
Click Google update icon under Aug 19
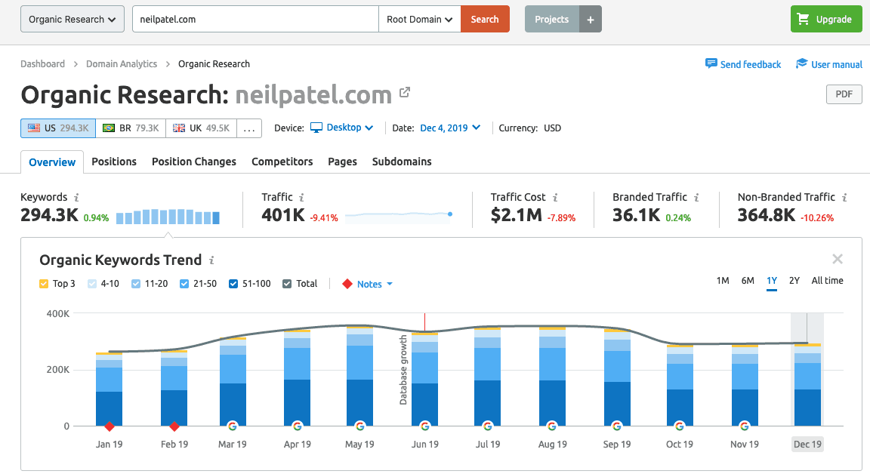552,426
